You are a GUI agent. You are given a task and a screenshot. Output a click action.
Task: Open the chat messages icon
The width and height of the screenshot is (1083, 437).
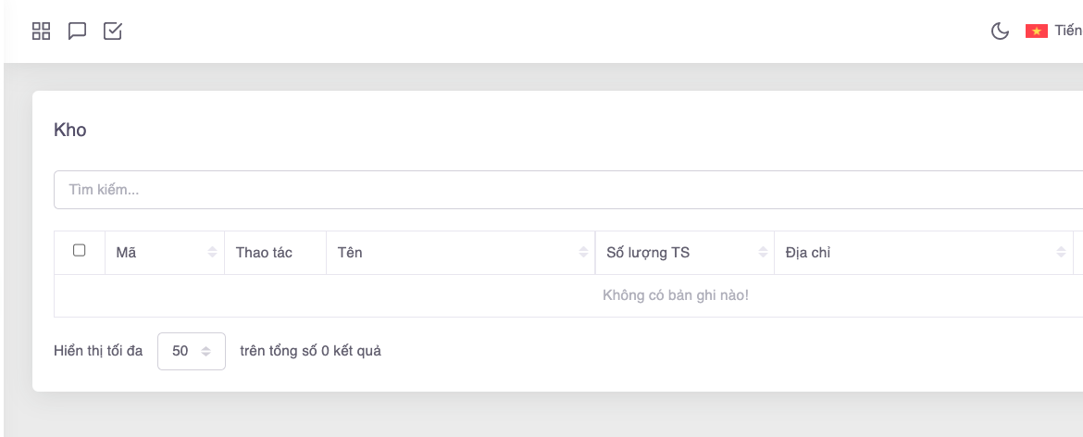[x=77, y=31]
